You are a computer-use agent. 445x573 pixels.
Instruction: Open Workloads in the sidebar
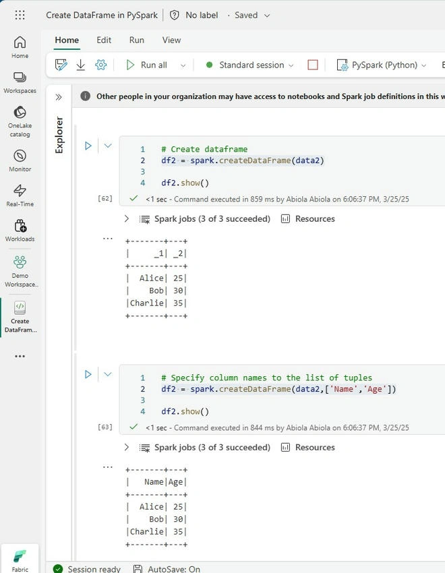(x=20, y=231)
